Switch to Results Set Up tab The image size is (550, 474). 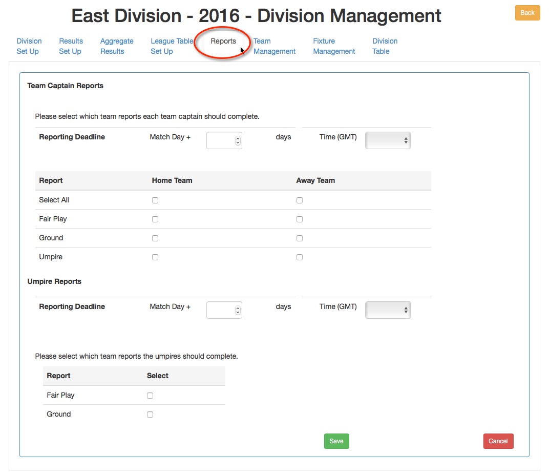click(x=71, y=46)
